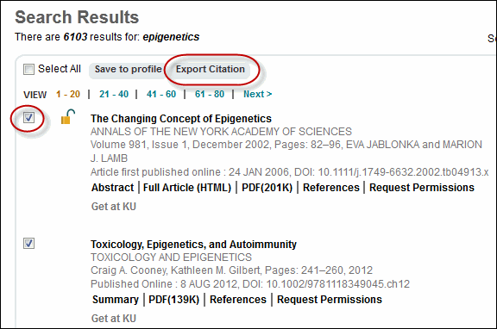Open References for the first article

331,188
